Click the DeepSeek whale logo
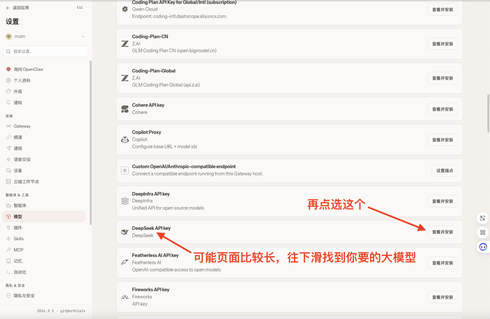 tap(125, 232)
